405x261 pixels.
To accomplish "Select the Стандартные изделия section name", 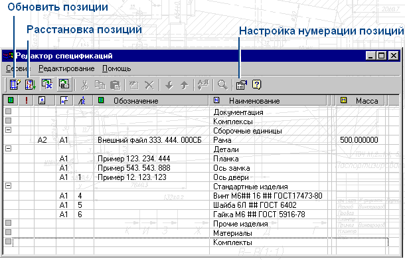I will click(250, 187).
